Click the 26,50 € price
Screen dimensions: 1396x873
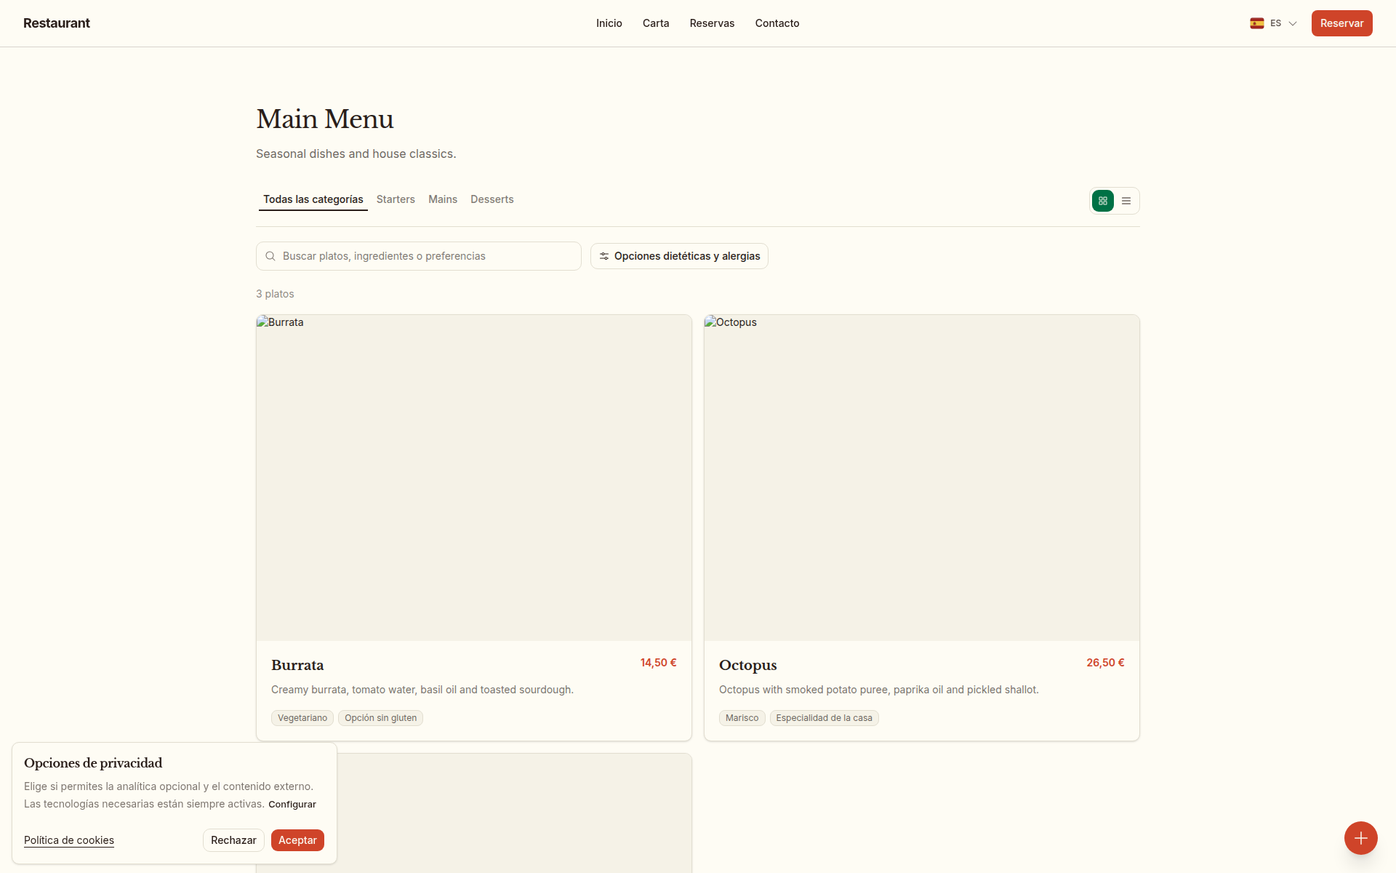click(1106, 663)
